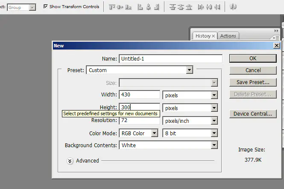Viewport: 284px width, 189px height.
Task: Click the Align Left Edges icon
Action: [141, 7]
